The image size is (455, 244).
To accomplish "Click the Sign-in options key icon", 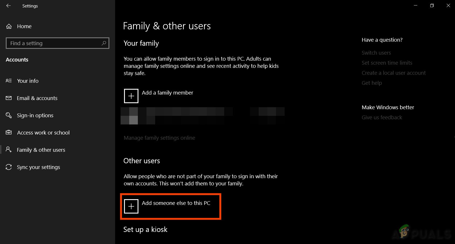I will (9, 115).
